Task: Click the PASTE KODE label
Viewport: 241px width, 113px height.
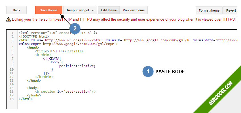Action: [x=170, y=72]
